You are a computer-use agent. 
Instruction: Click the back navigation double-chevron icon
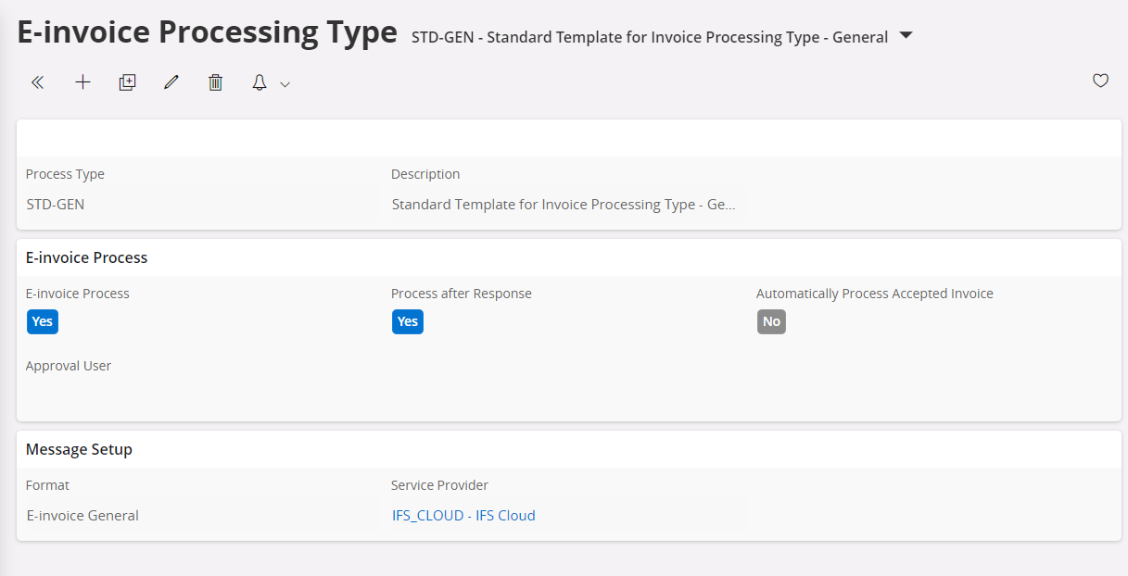tap(37, 82)
